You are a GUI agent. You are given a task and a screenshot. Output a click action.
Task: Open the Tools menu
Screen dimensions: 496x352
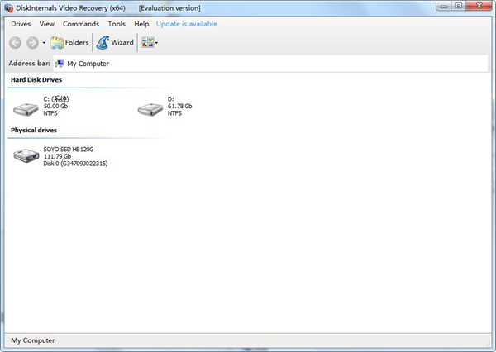coord(117,24)
